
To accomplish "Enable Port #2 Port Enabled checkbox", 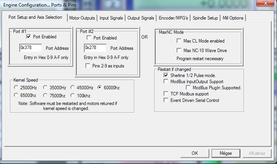I will (x=89, y=38).
